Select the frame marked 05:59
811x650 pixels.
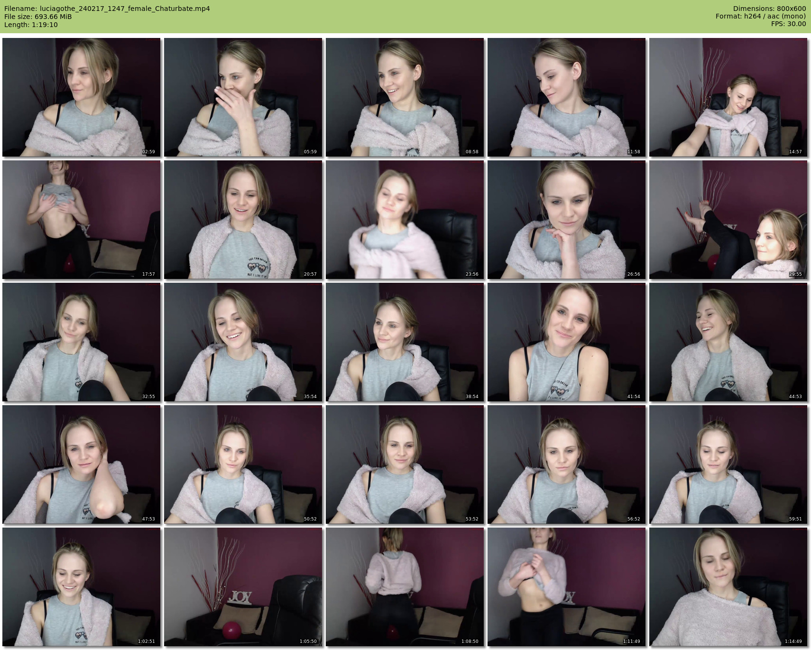243,97
